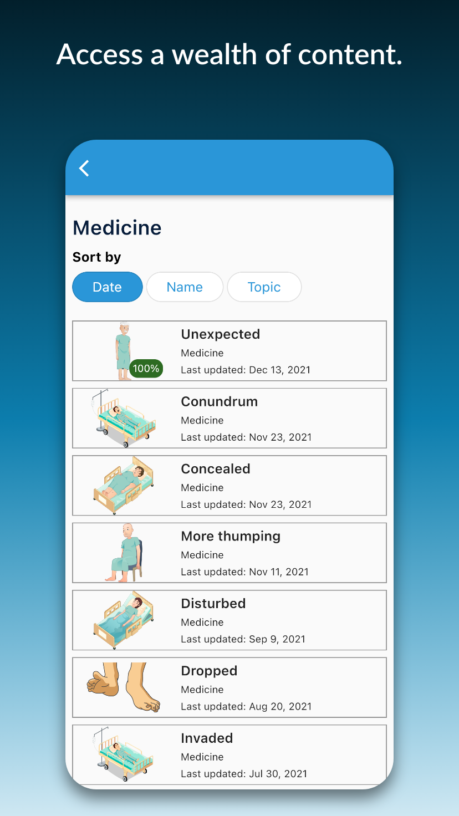Image resolution: width=459 pixels, height=816 pixels.
Task: Open the Conundrum case
Action: [229, 418]
